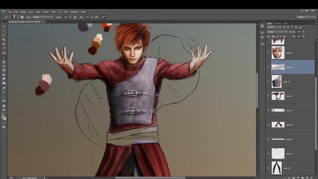Select the Hand tool
The image size is (318, 179).
click(x=3, y=105)
